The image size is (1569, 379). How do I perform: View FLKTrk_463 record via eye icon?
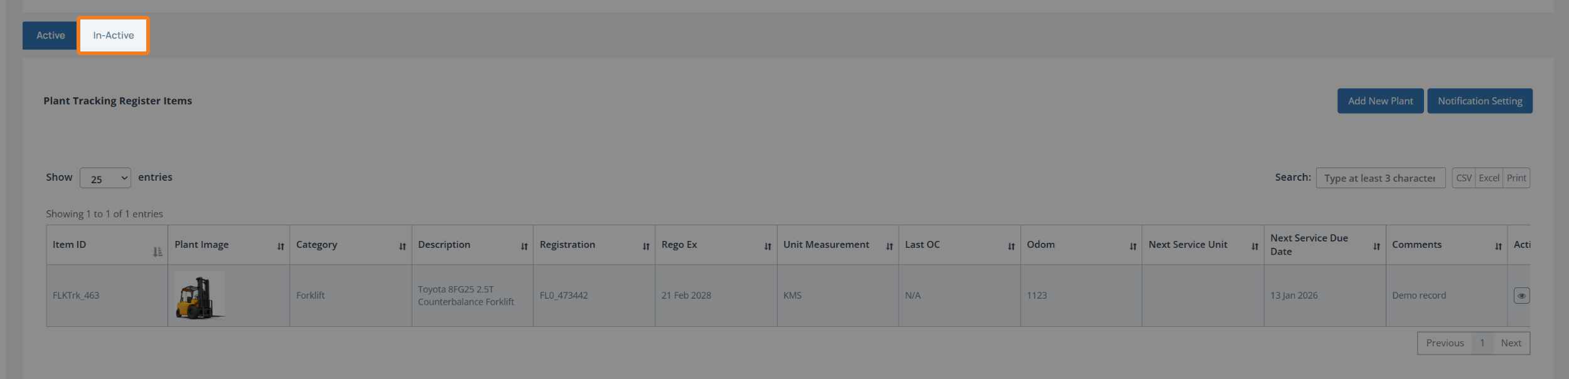(1521, 296)
